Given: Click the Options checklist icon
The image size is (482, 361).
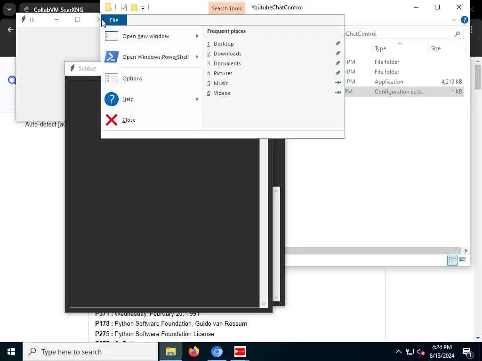Looking at the screenshot, I should (111, 78).
